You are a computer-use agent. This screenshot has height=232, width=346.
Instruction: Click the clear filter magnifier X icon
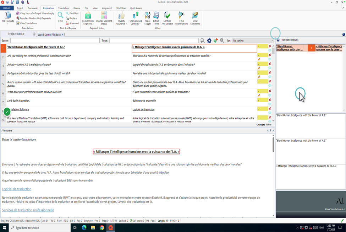222,41
